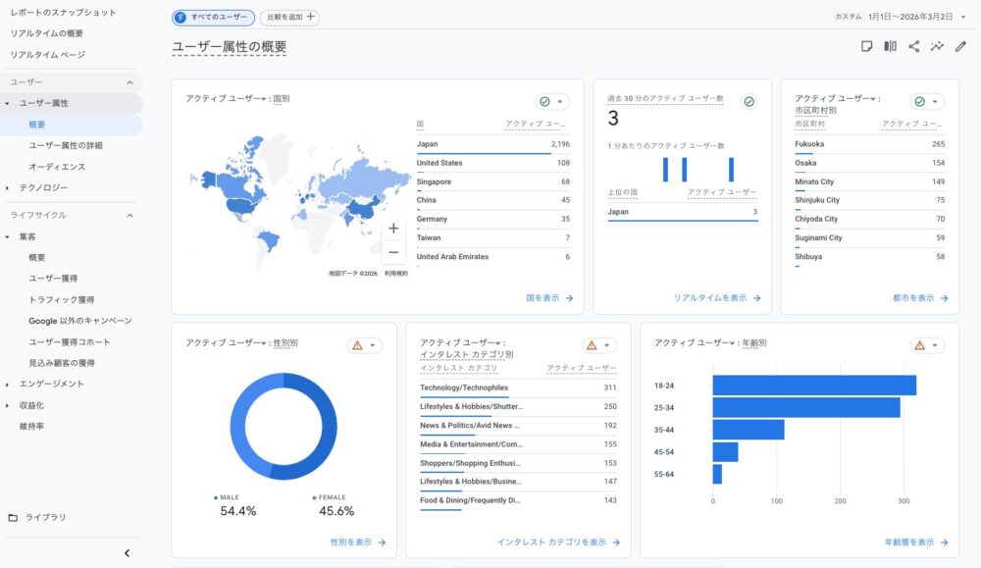Open data quality dropdown on country card

552,101
